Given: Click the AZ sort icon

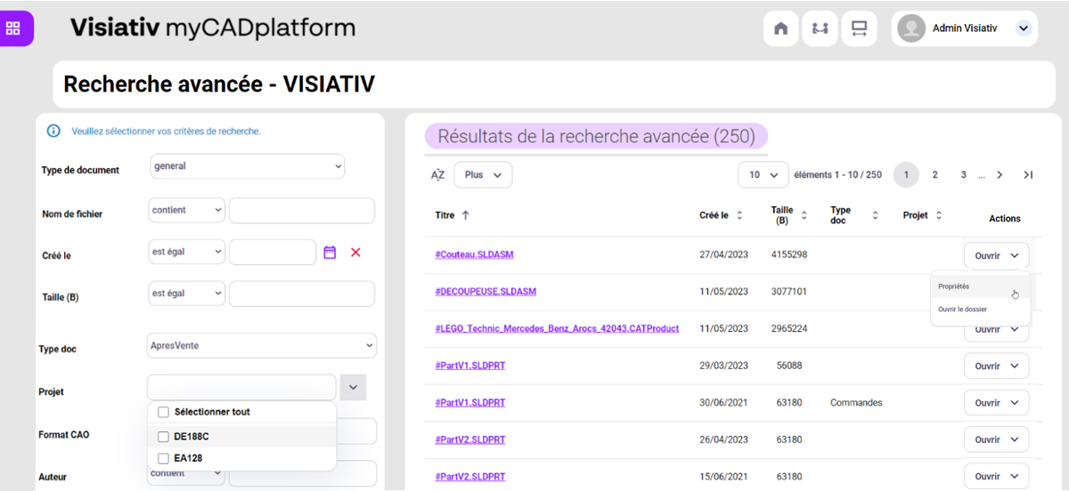Looking at the screenshot, I should point(437,175).
